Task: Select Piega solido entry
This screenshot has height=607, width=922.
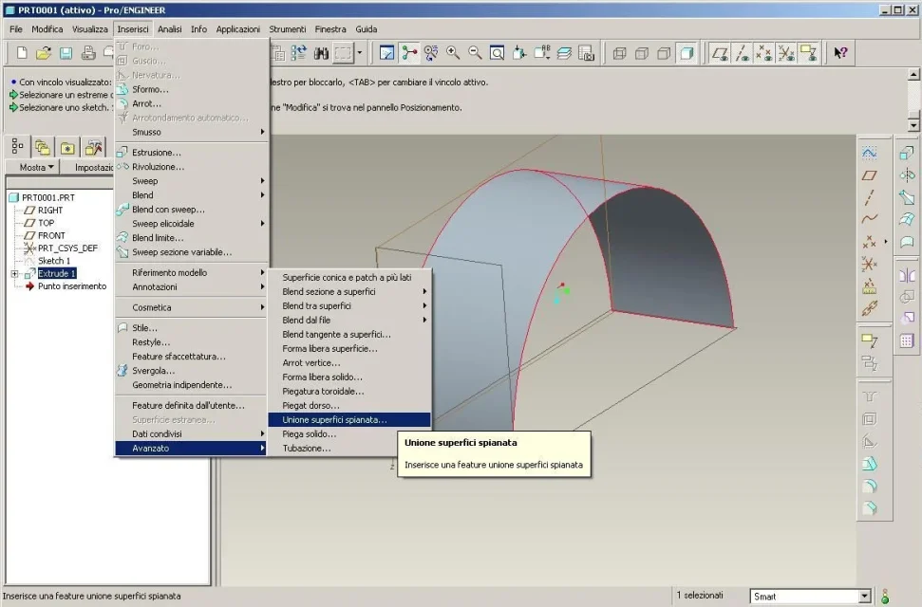Action: click(x=349, y=433)
